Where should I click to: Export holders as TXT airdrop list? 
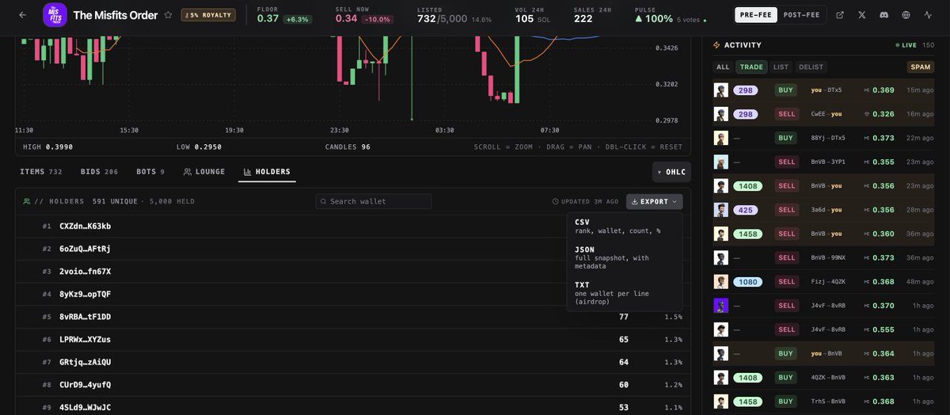[624, 292]
